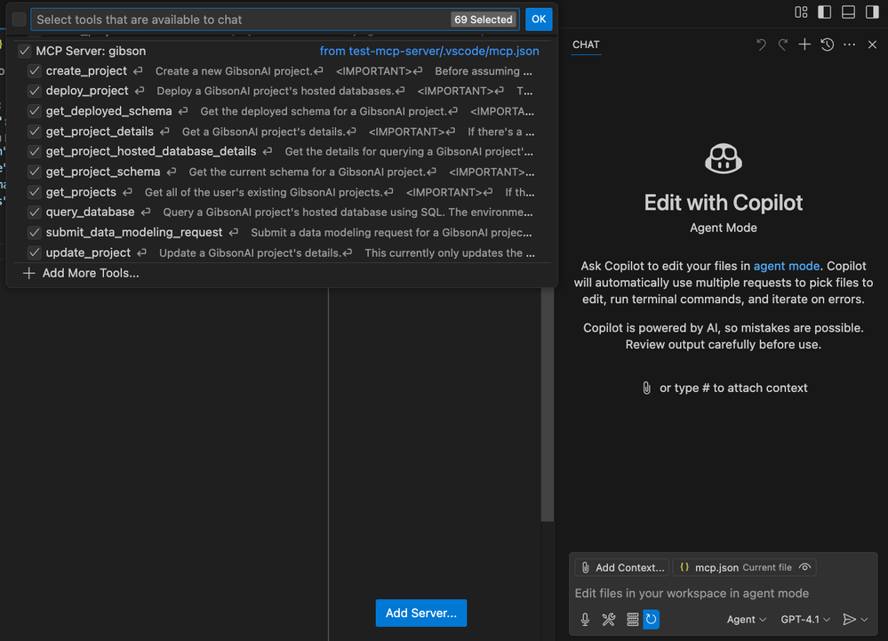The height and width of the screenshot is (641, 888).
Task: Close the chat panel
Action: 872,44
